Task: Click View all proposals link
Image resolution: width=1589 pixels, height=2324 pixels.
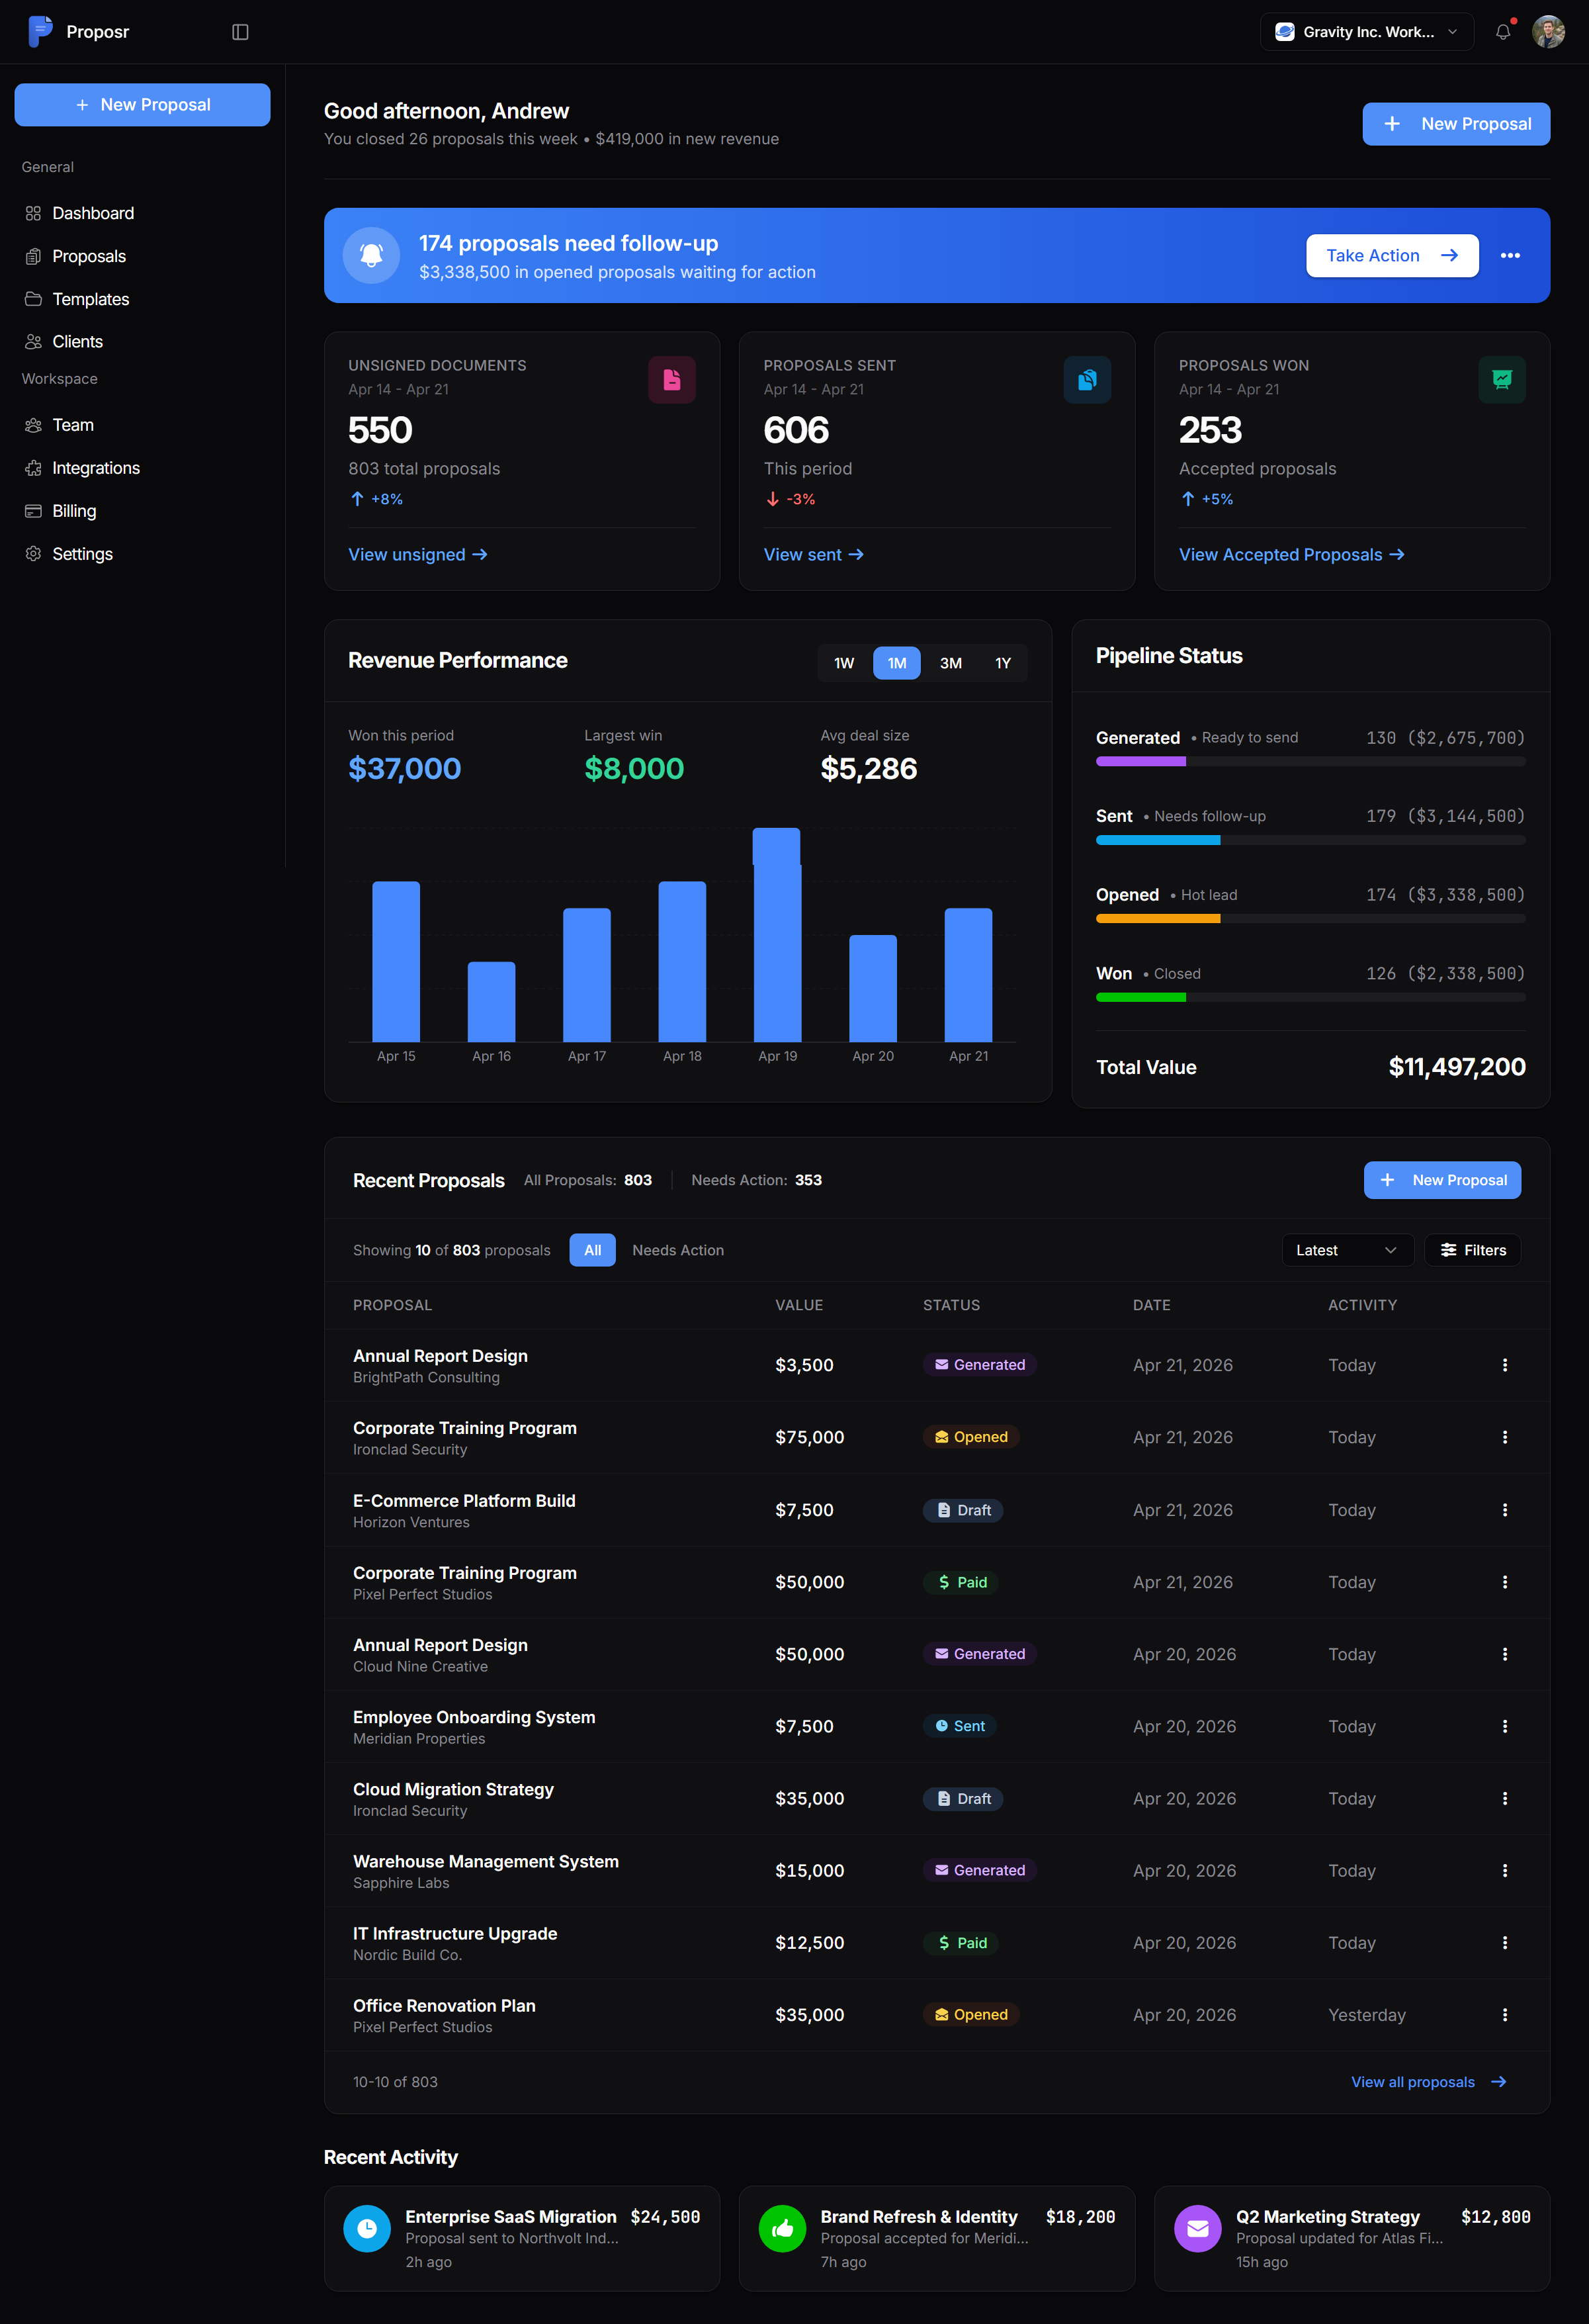Action: coord(1428,2082)
